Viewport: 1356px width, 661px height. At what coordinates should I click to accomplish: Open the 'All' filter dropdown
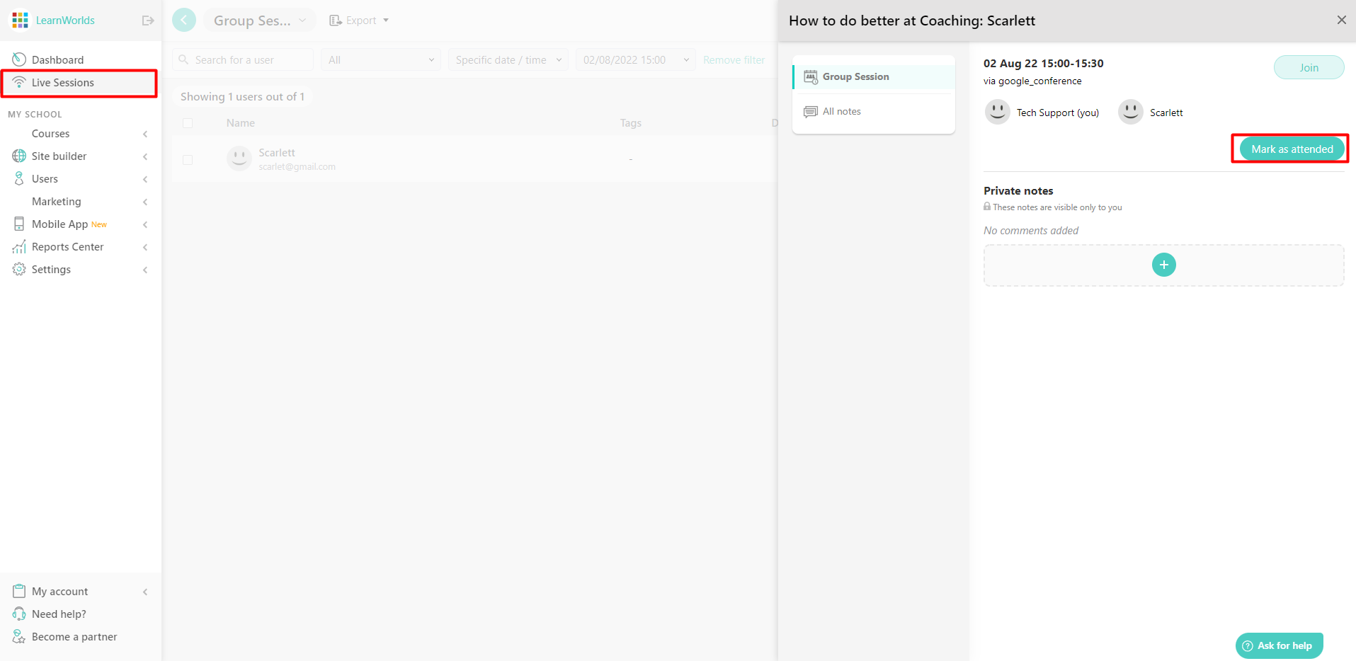pyautogui.click(x=380, y=59)
